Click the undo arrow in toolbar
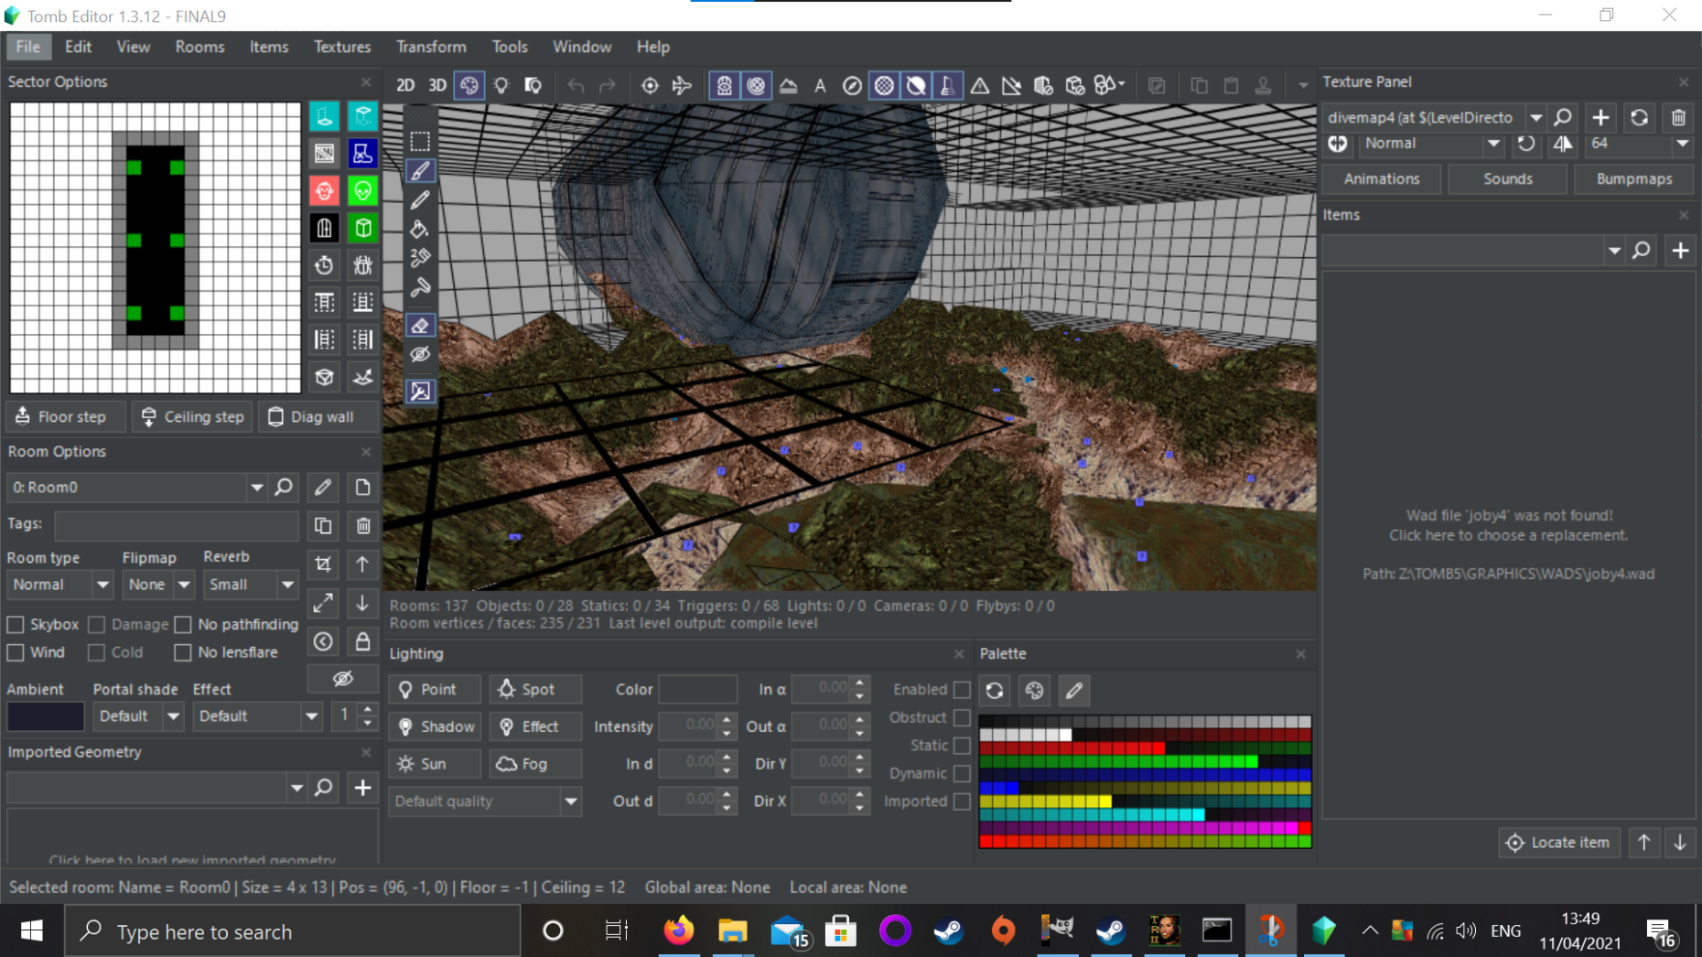The height and width of the screenshot is (957, 1702). coord(576,85)
